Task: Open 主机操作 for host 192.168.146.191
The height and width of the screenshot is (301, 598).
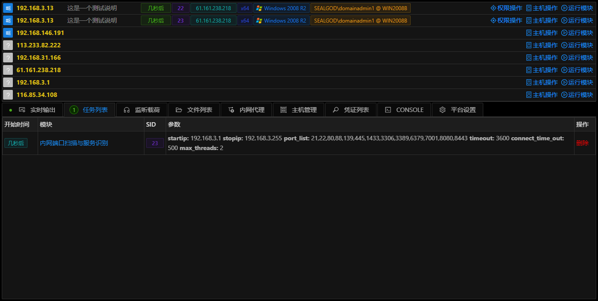Action: click(x=542, y=33)
